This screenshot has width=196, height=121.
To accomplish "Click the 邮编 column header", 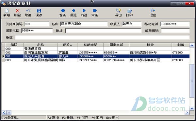I will [x=181, y=45].
